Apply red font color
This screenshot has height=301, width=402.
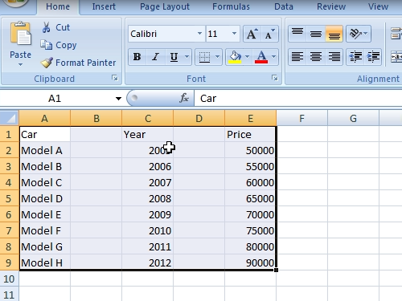261,57
